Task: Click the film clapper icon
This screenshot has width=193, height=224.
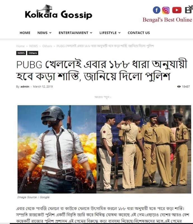Action: click(x=189, y=10)
